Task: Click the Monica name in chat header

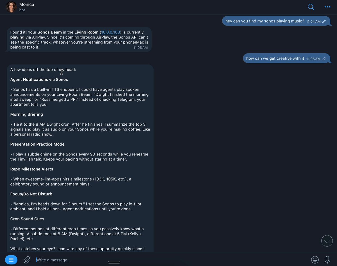Action: [27, 4]
